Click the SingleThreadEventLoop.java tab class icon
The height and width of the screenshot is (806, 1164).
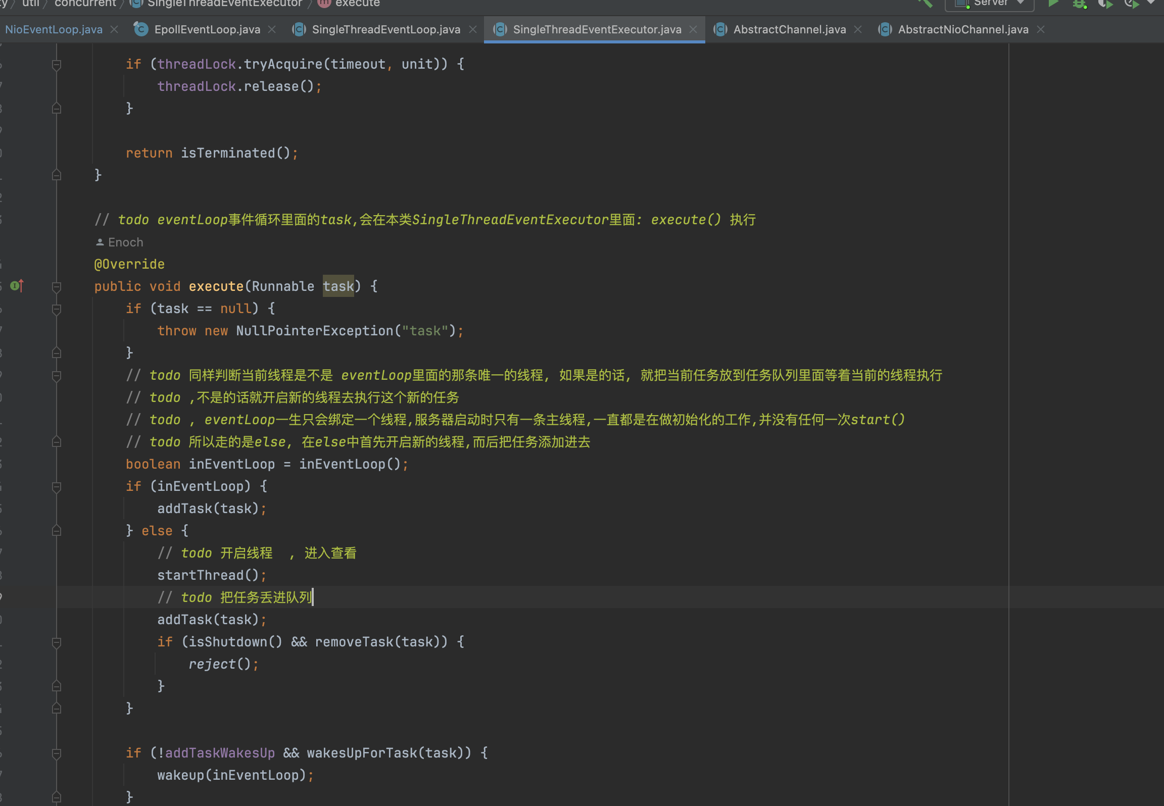click(299, 29)
